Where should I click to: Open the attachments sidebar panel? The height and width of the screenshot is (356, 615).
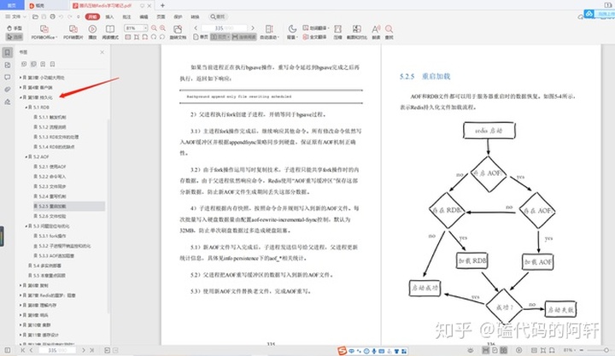coord(8,90)
